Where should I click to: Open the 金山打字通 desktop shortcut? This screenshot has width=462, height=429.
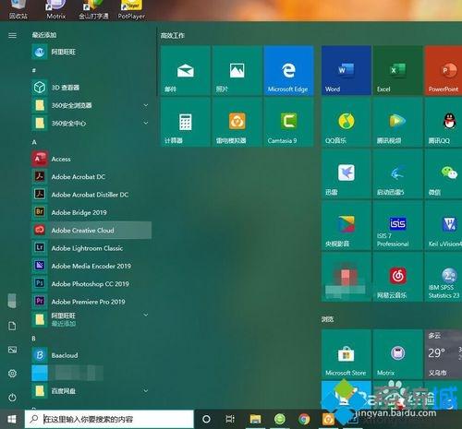93,10
